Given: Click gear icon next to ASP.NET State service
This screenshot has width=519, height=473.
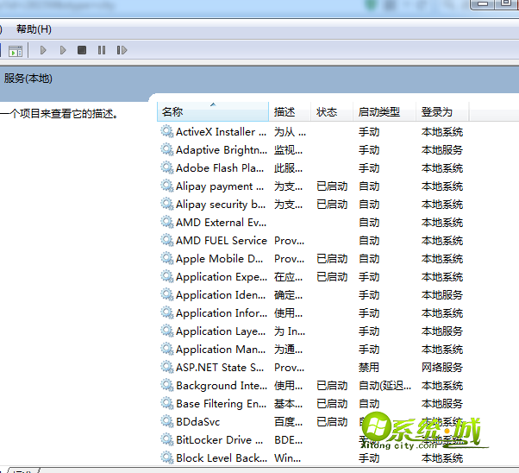Looking at the screenshot, I should click(x=167, y=368).
